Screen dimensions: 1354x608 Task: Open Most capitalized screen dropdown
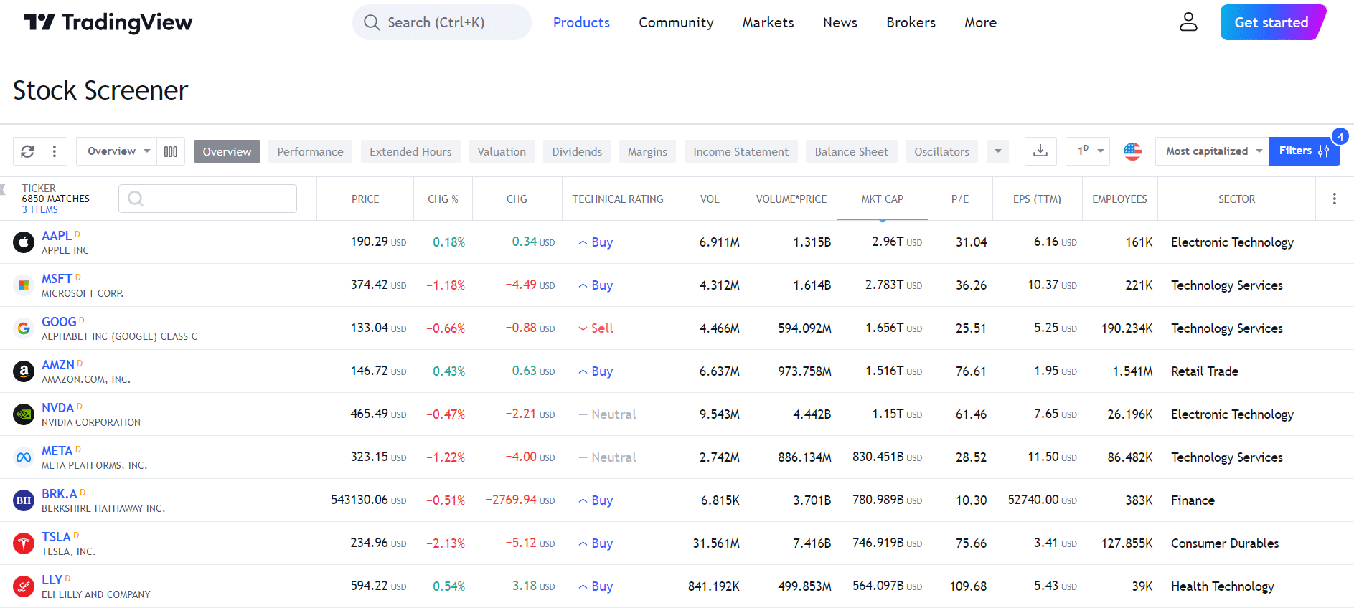click(x=1212, y=151)
